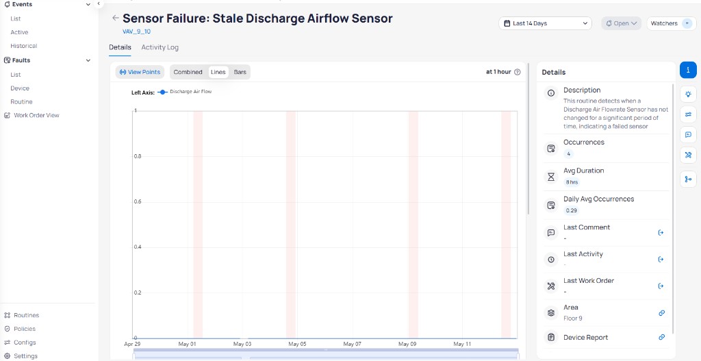701x361 pixels.
Task: Click the Details panel scrollbar
Action: [x=673, y=208]
